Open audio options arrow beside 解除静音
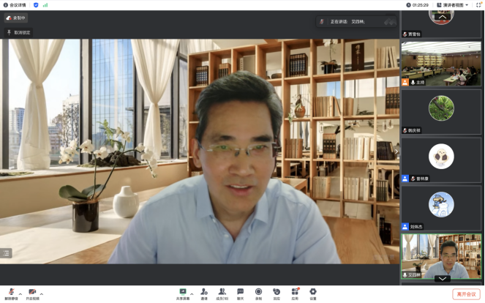Screen dimensions: 485x303 (20, 294)
